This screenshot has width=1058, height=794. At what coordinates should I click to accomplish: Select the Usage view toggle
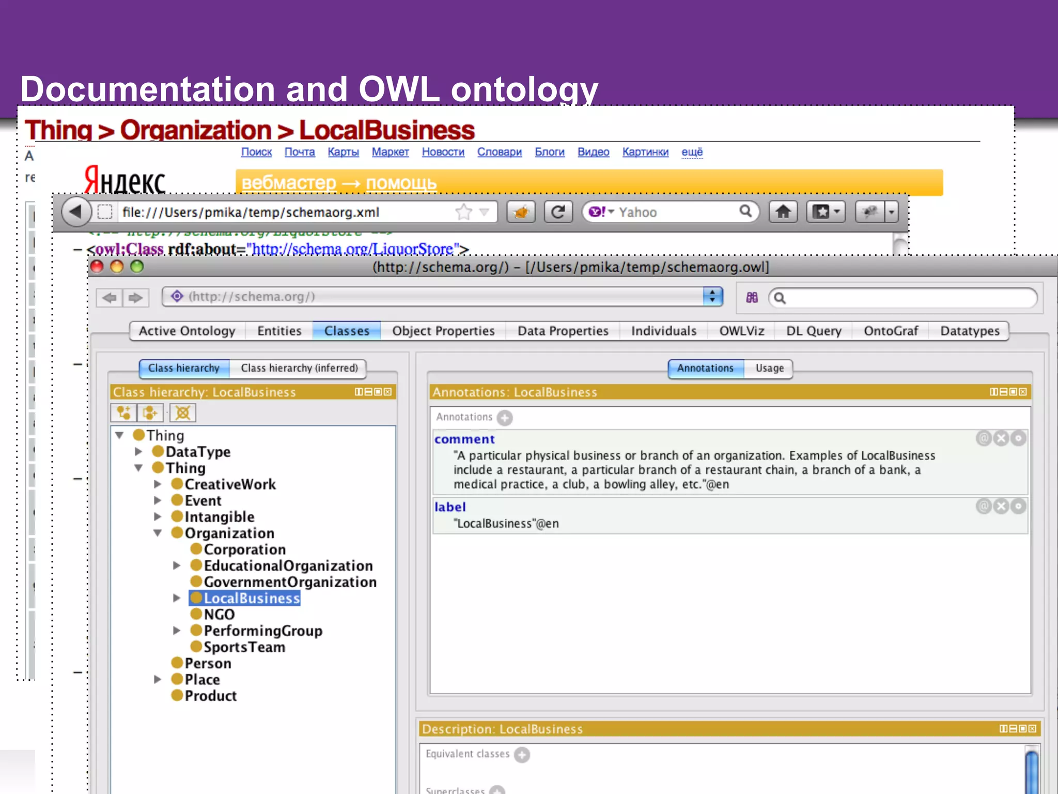769,368
